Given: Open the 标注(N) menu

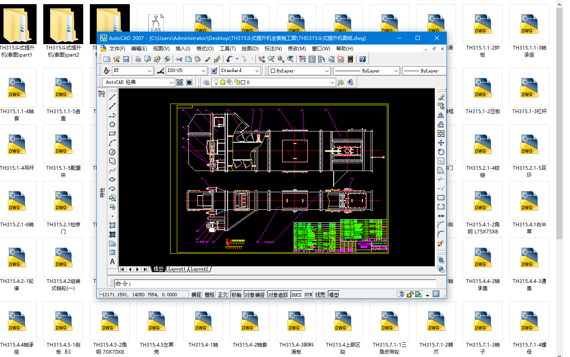Looking at the screenshot, I should click(273, 49).
